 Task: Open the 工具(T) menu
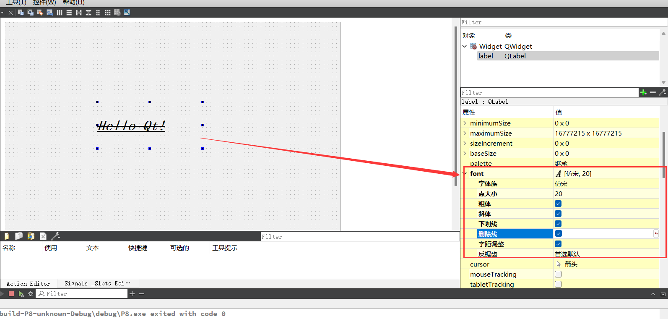16,3
